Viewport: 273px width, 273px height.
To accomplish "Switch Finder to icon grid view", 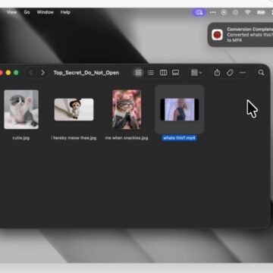I will [x=138, y=73].
